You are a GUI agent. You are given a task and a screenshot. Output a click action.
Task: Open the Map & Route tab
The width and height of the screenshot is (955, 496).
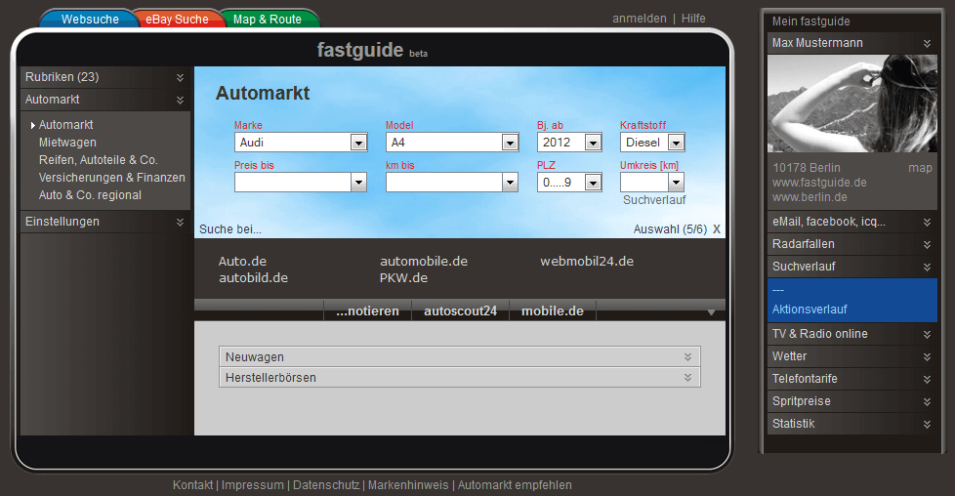click(x=268, y=19)
